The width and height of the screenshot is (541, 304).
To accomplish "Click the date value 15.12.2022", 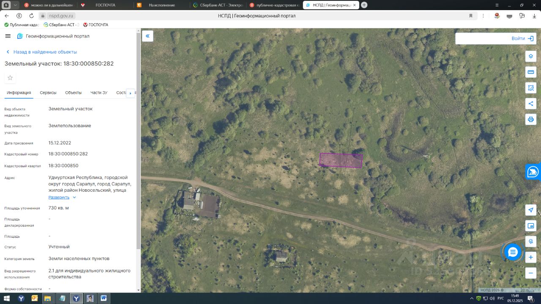I will point(60,143).
